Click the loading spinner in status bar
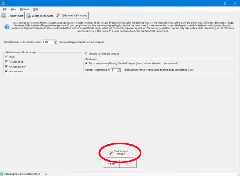 point(46,174)
